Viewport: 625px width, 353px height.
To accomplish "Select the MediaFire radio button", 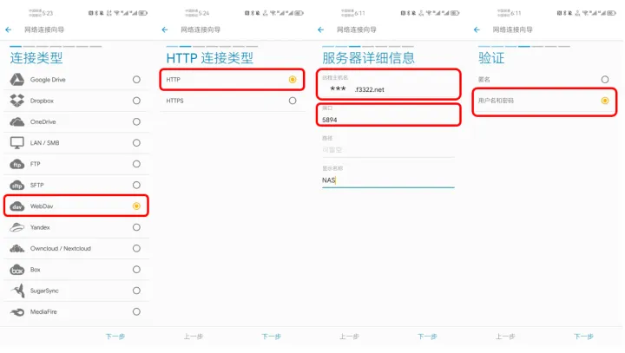I will [136, 311].
